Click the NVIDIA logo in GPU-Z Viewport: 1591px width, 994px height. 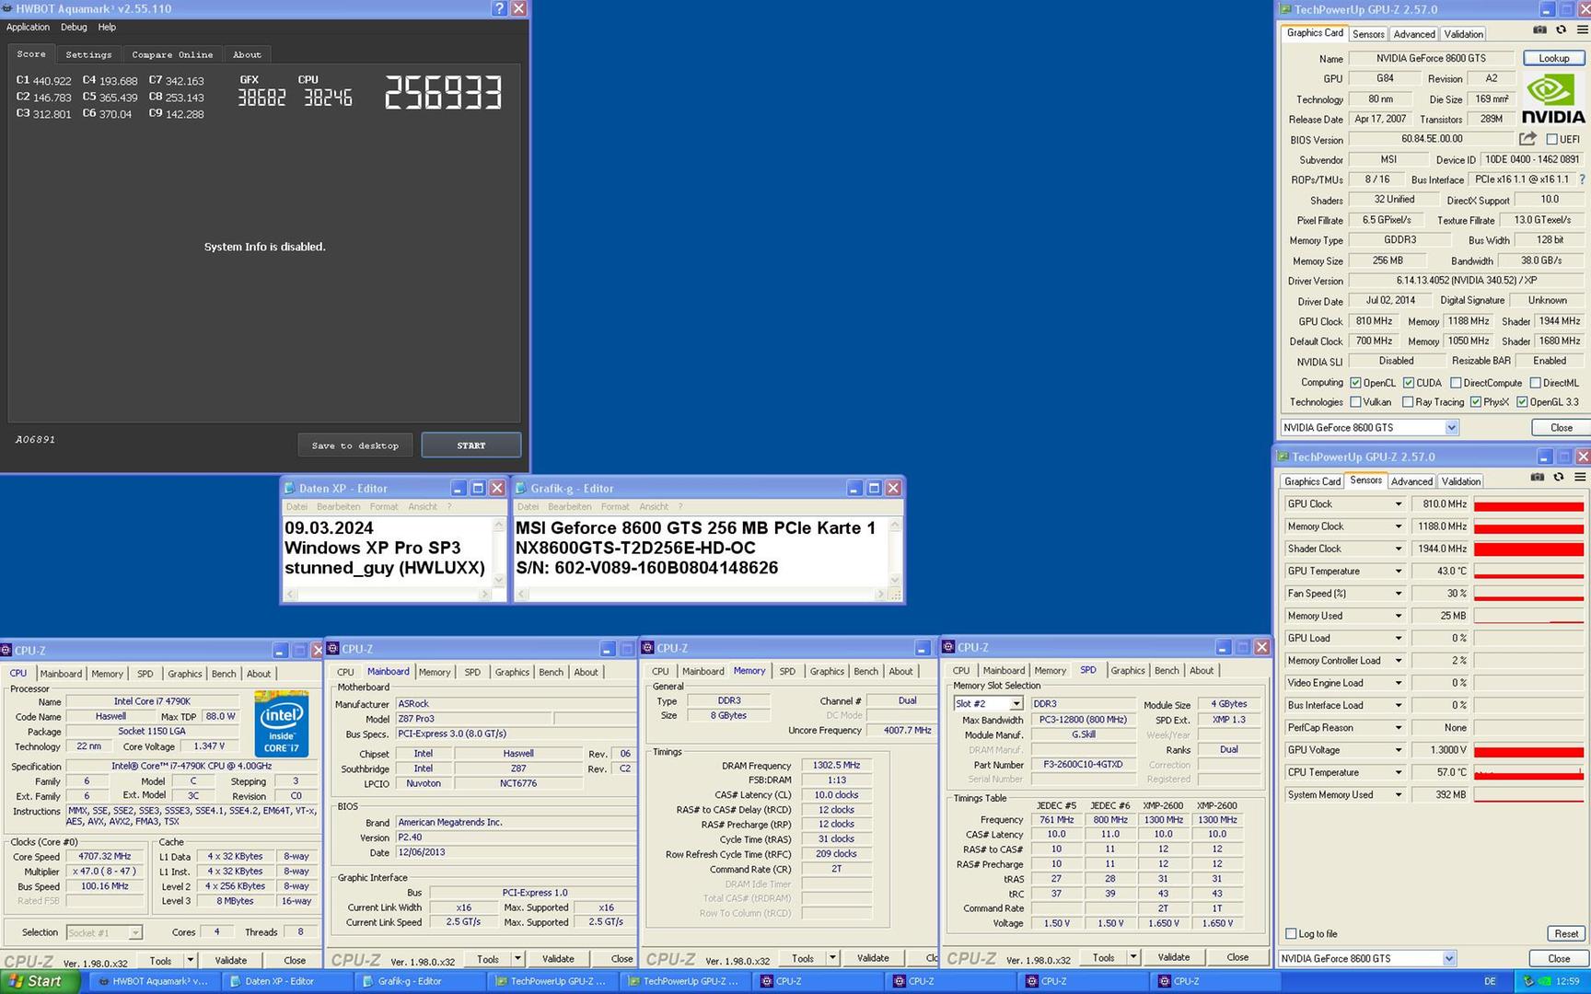[x=1553, y=99]
